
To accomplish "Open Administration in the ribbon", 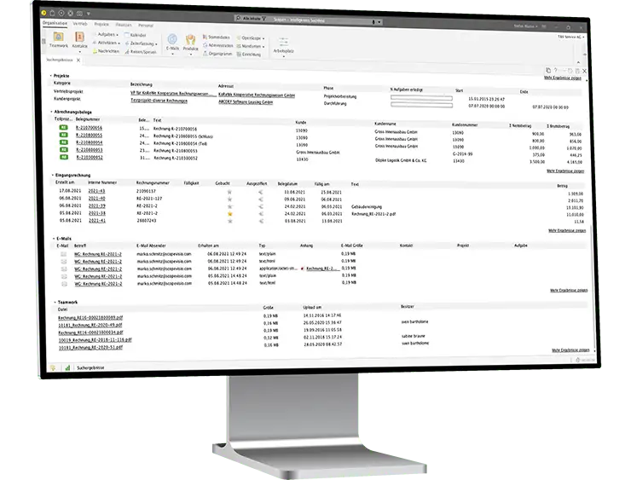I will pos(217,45).
